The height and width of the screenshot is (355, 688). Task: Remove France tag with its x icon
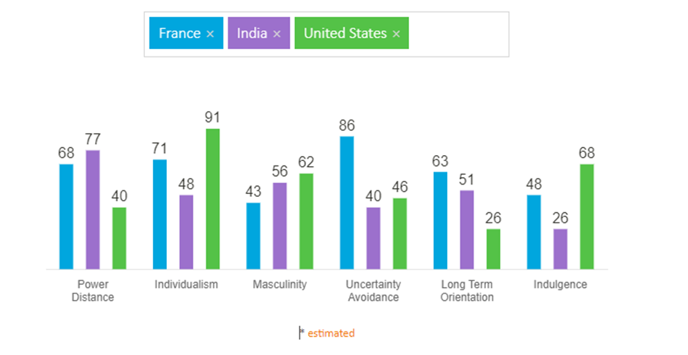click(x=210, y=34)
